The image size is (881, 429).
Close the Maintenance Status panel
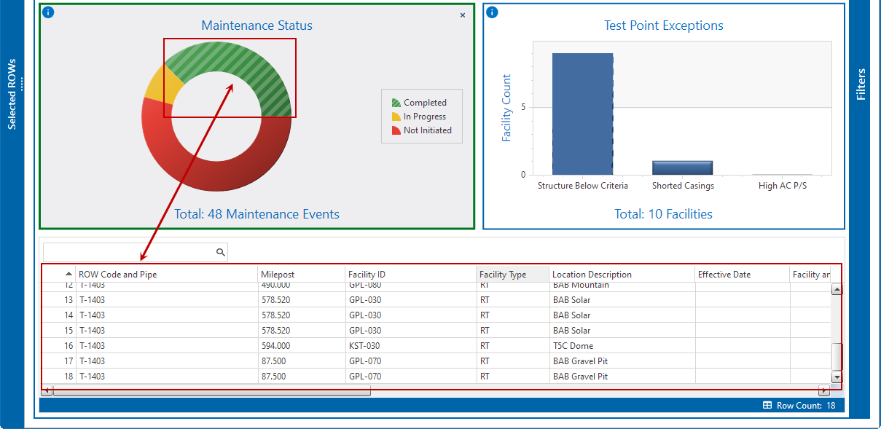(462, 15)
